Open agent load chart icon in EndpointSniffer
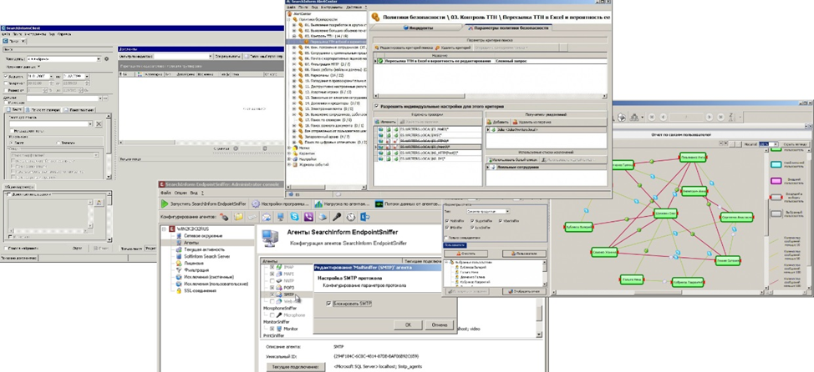The width and height of the screenshot is (814, 372). 317,204
